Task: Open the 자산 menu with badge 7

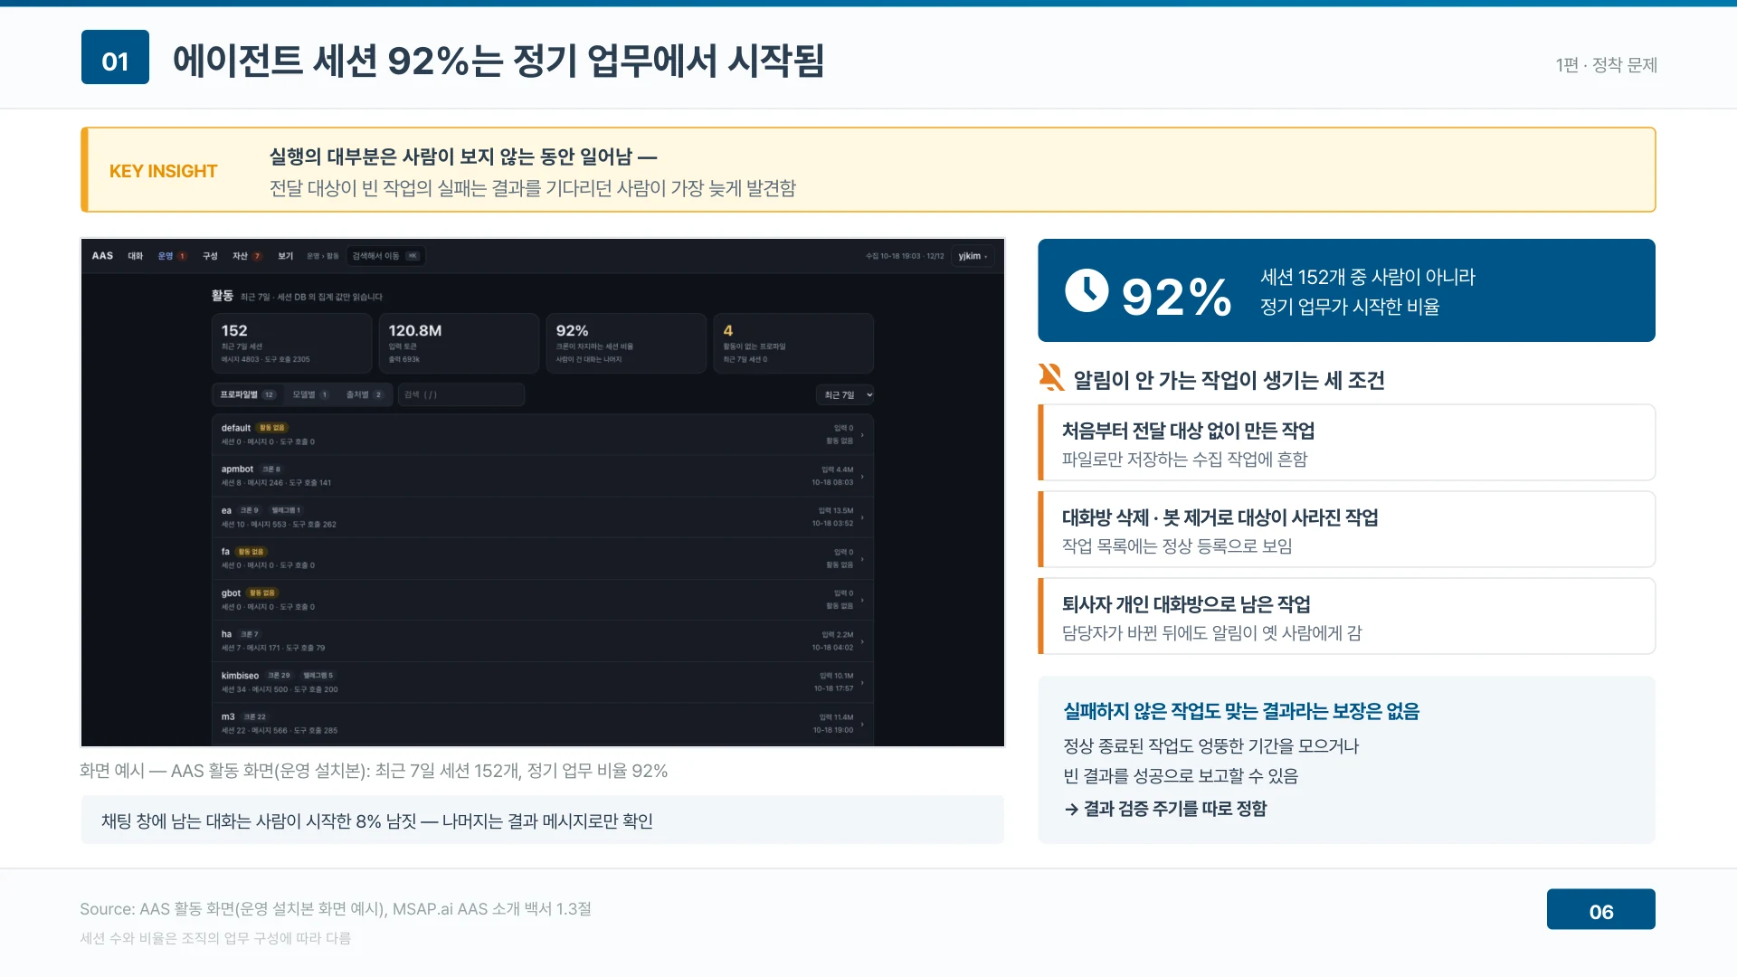Action: point(247,256)
